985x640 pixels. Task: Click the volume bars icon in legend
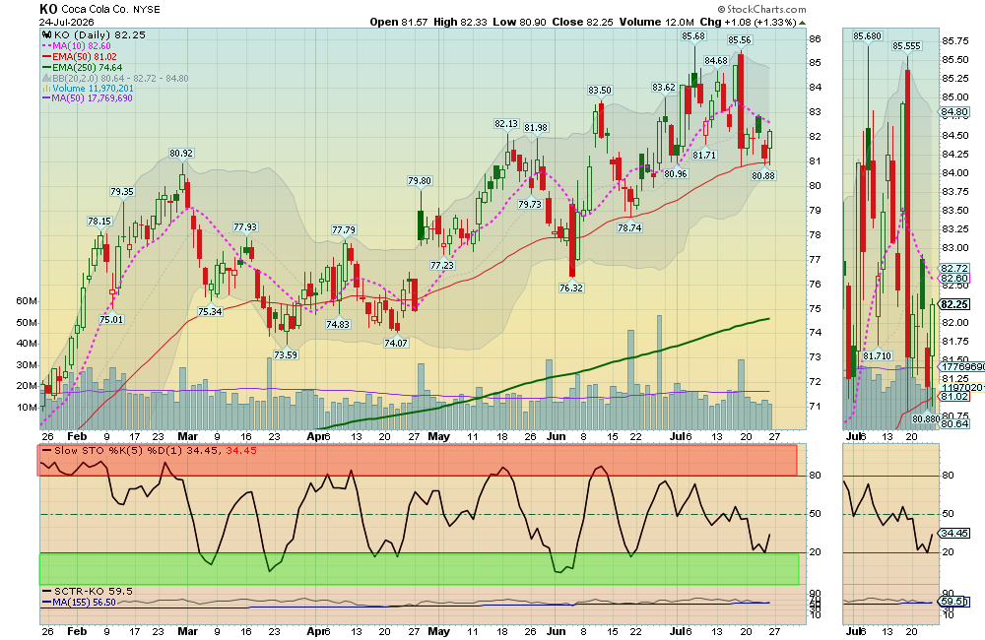click(46, 89)
